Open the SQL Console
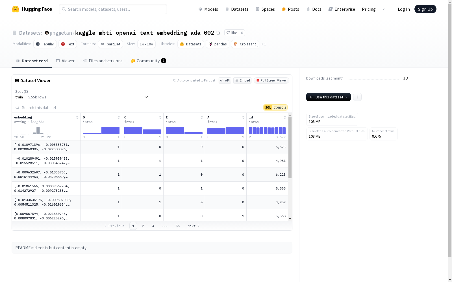This screenshot has height=282, width=452. (x=275, y=107)
